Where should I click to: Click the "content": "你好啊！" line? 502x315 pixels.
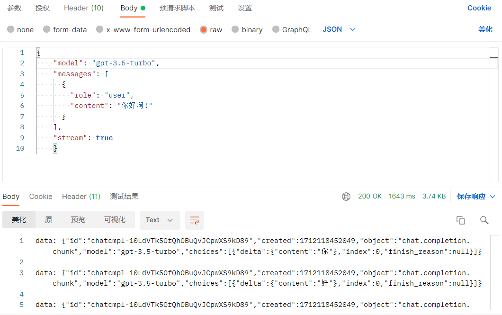(111, 106)
